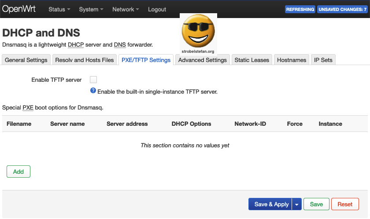Image resolution: width=370 pixels, height=219 pixels.
Task: Switch to the General Settings tab
Action: [x=26, y=60]
